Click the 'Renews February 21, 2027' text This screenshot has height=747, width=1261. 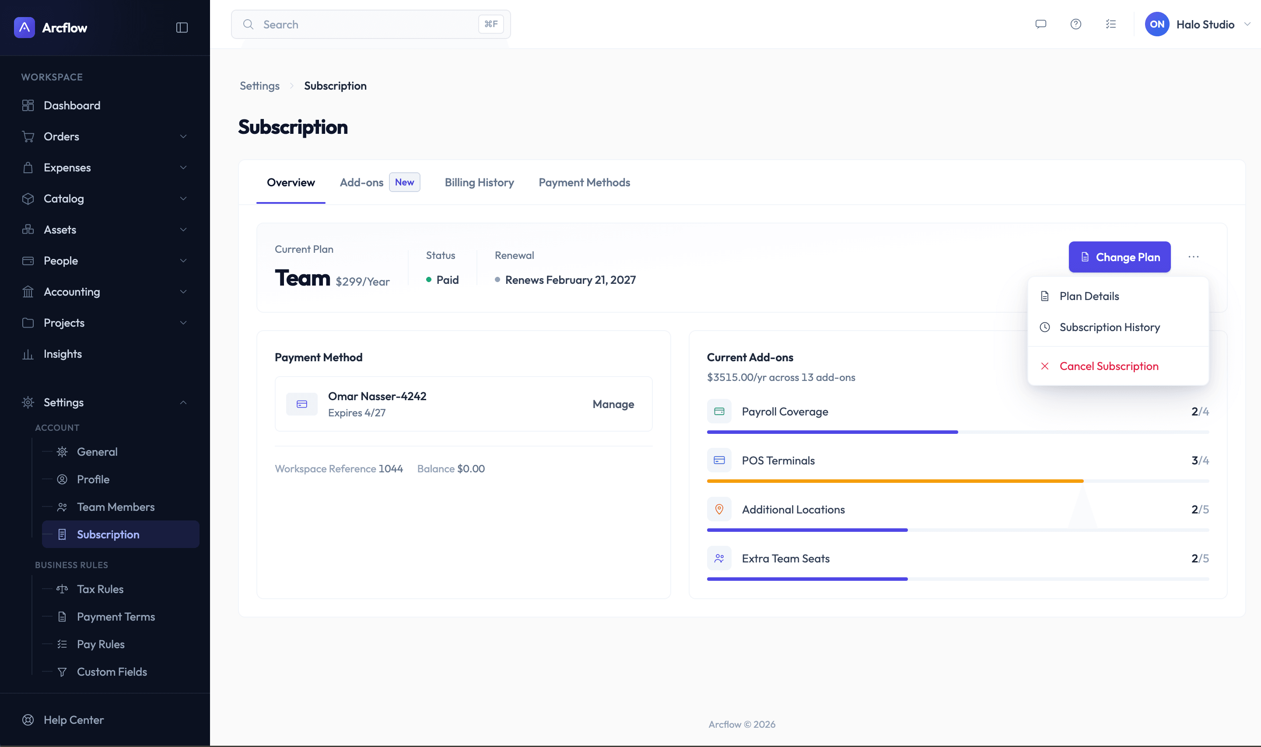571,280
